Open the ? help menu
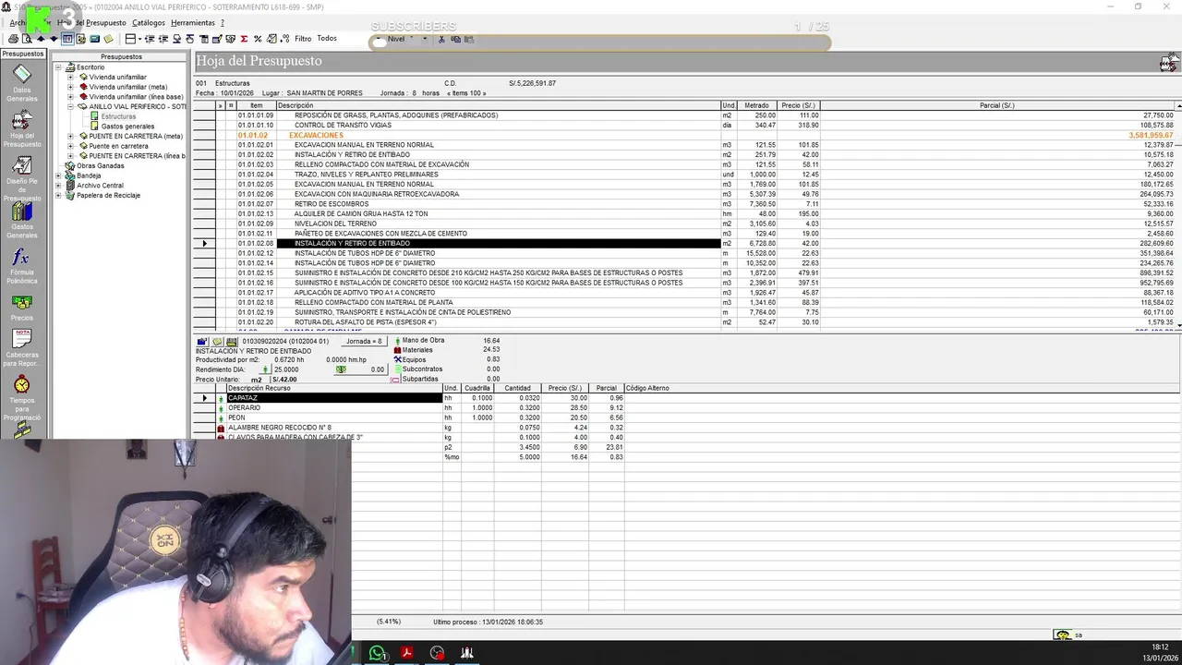The image size is (1182, 665). tap(223, 22)
